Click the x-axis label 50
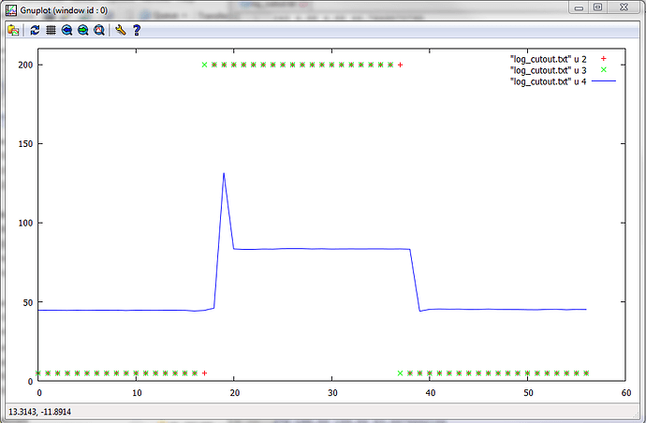The image size is (646, 423). click(x=528, y=393)
